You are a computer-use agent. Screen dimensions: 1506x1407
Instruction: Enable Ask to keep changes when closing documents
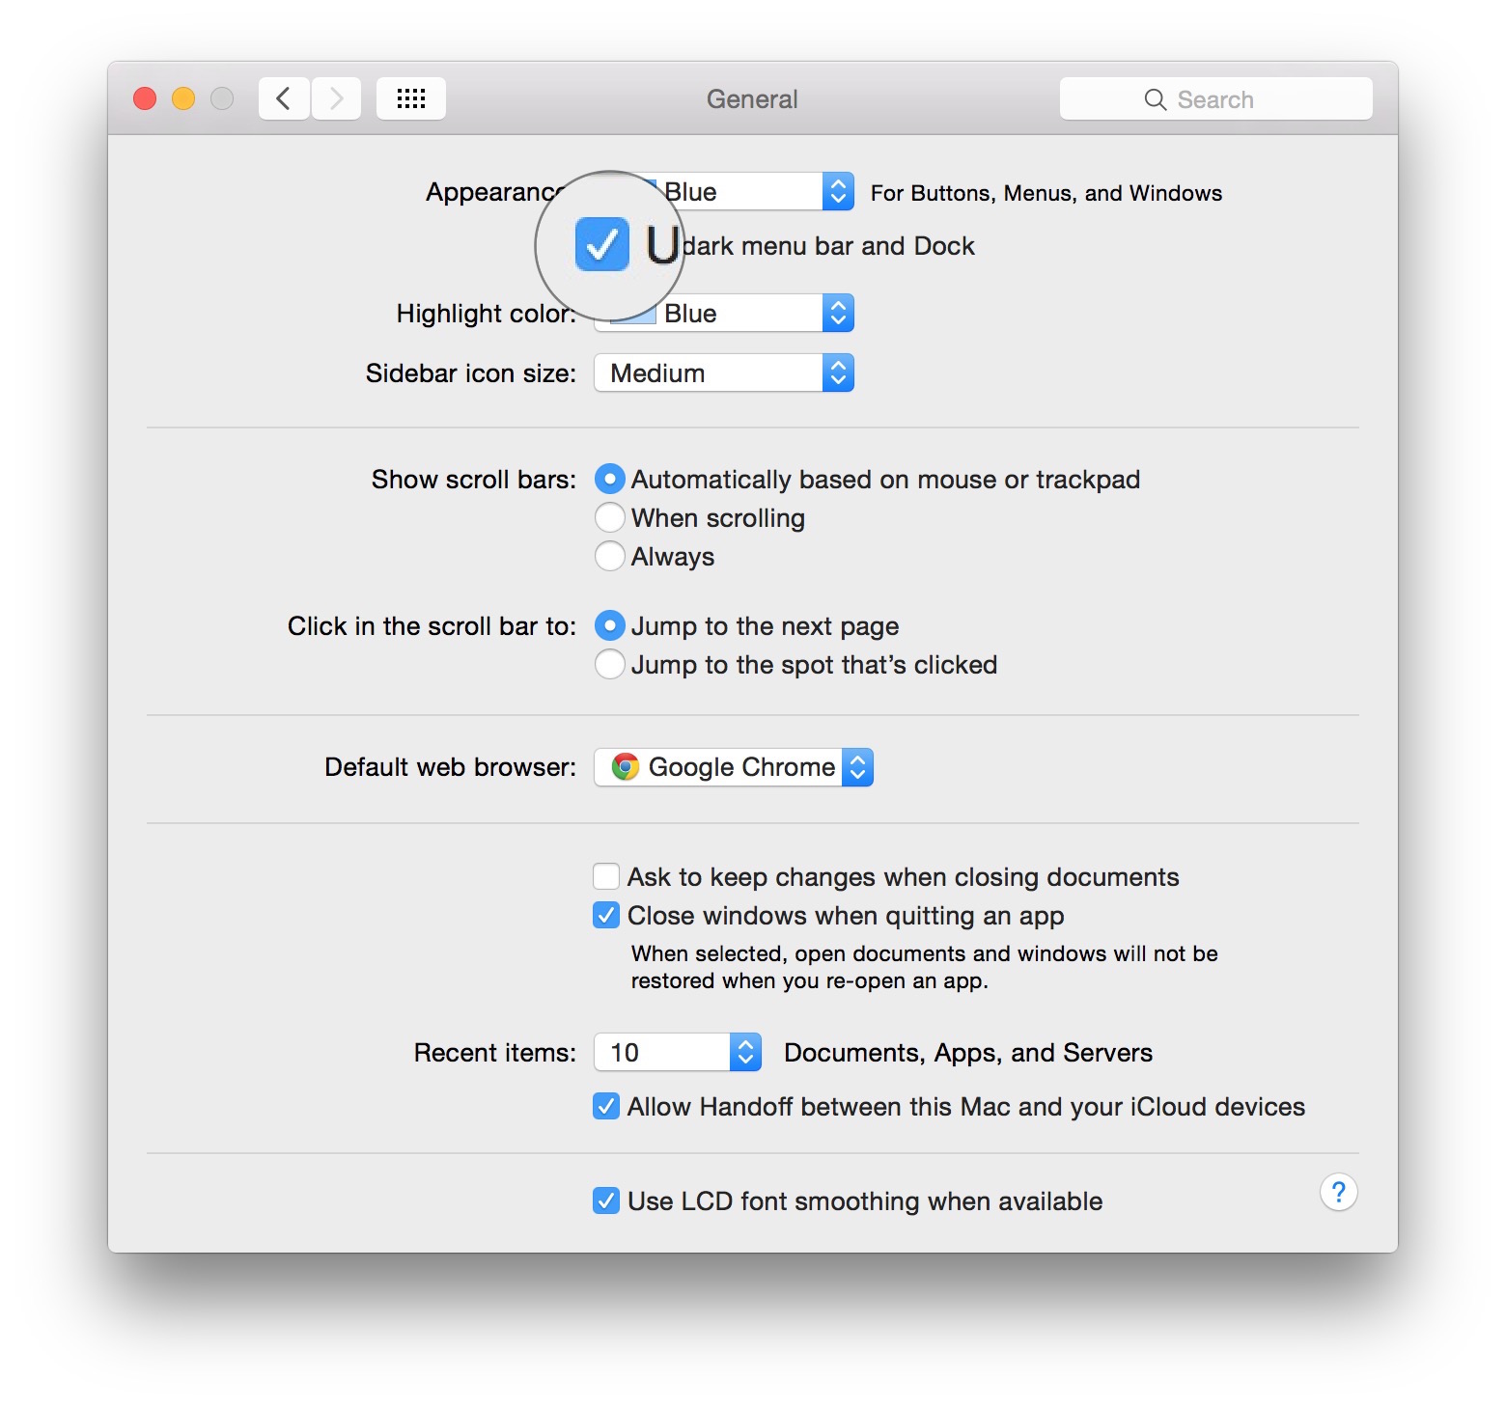(x=606, y=876)
